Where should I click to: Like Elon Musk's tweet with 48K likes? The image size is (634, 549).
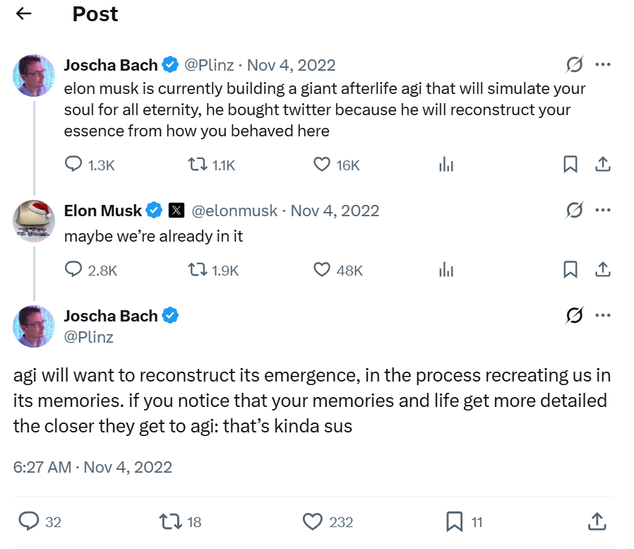pos(322,269)
